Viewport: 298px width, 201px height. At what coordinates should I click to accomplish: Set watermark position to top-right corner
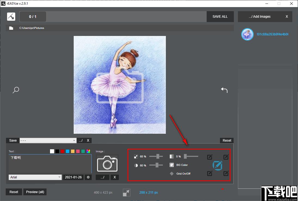click(226, 157)
